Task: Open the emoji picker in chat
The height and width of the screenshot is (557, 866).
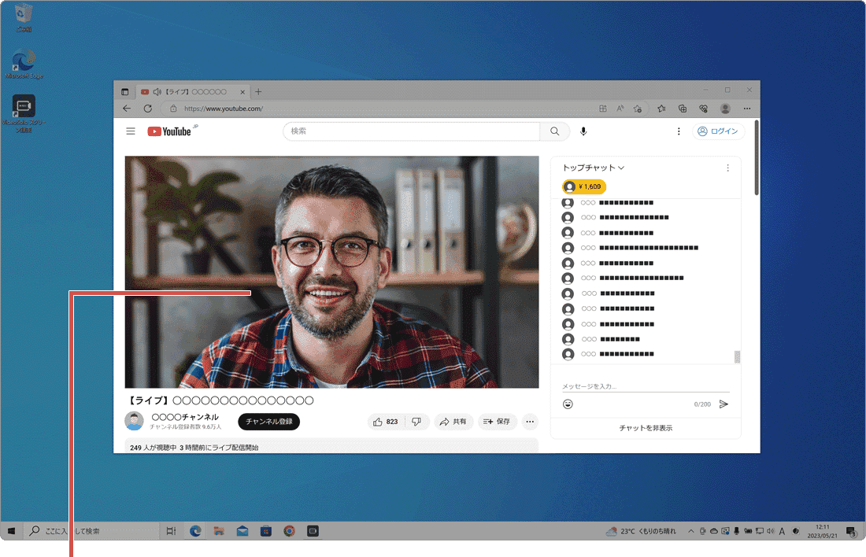Action: 568,404
